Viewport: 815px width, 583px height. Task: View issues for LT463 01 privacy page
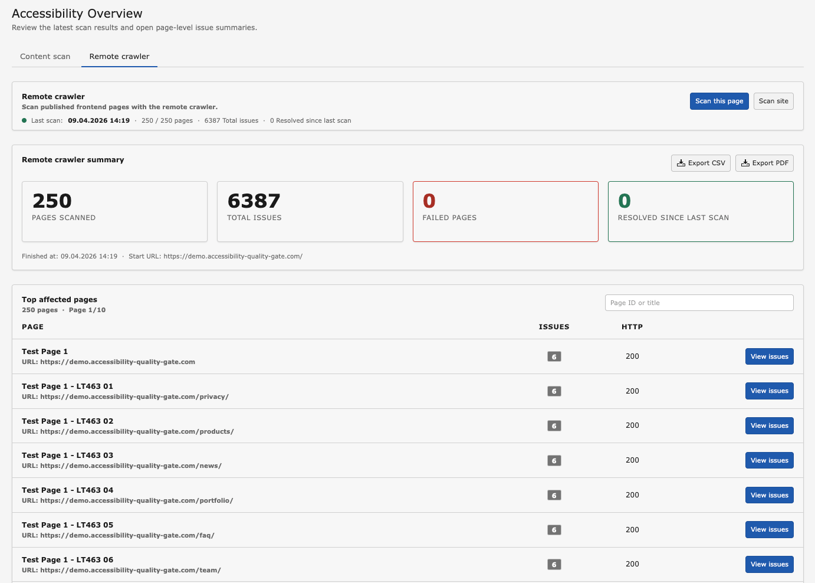click(770, 391)
